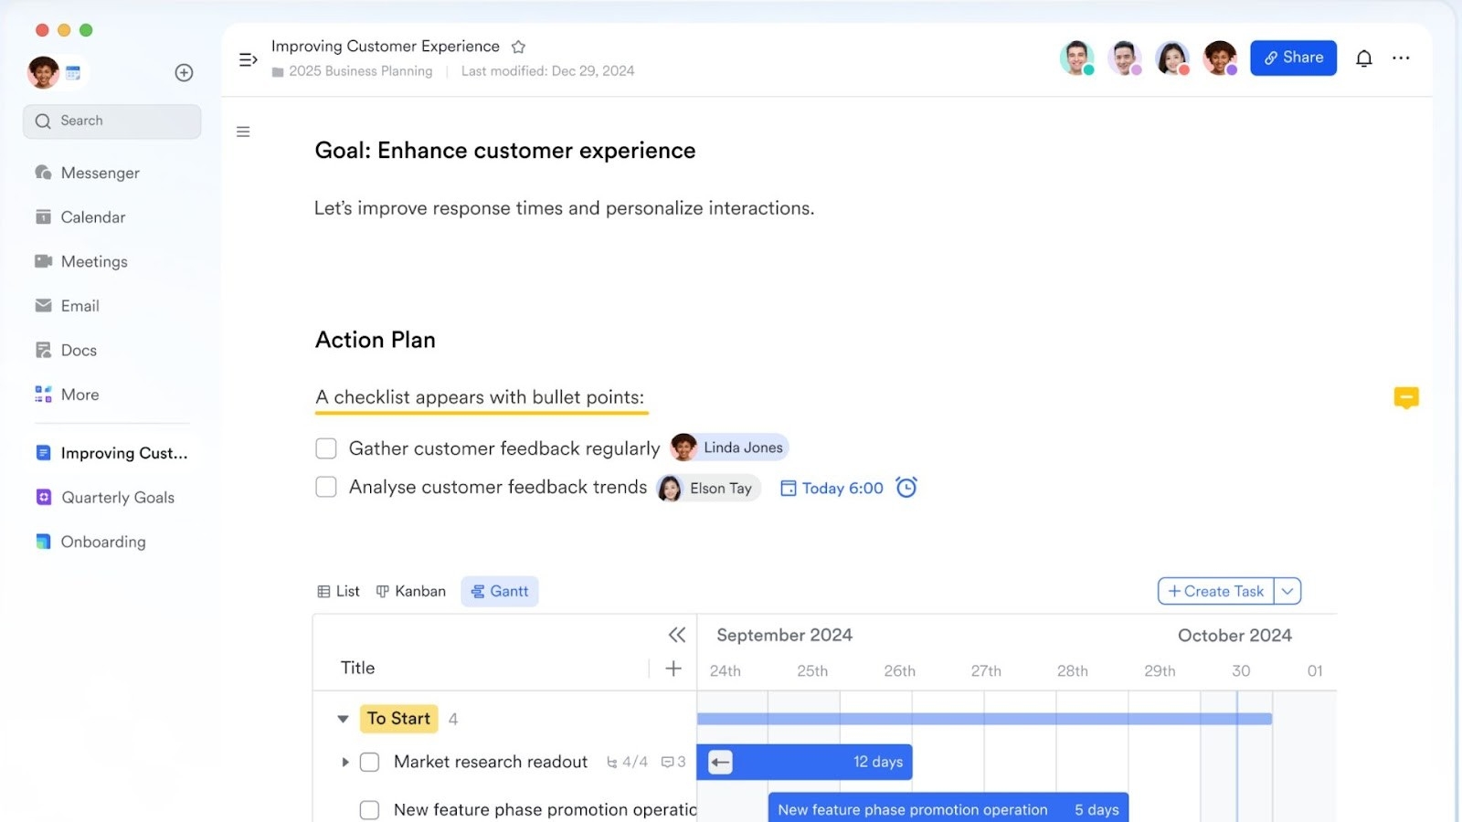
Task: Open comments count on Market research readout
Action: coord(673,762)
